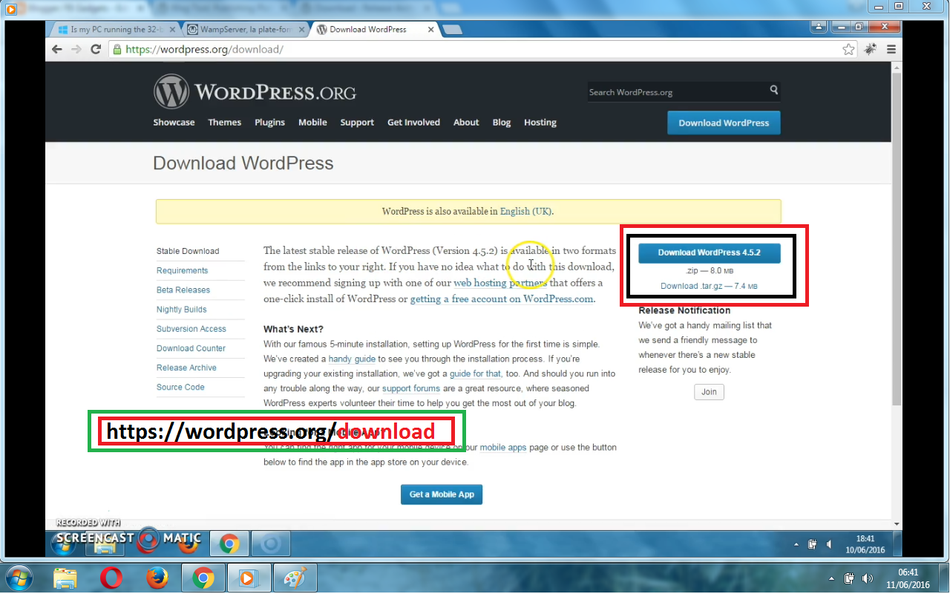
Task: Open the web hosting partners link
Action: (500, 283)
